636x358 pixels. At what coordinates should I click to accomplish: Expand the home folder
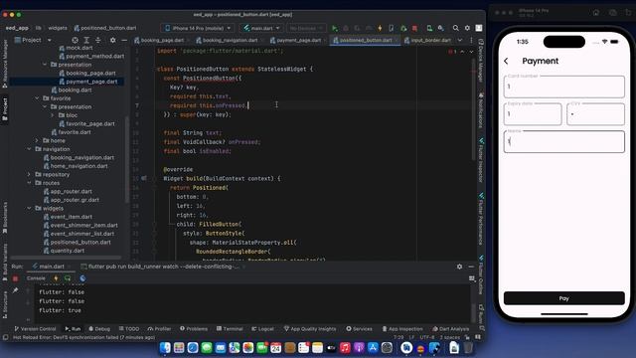coord(37,141)
